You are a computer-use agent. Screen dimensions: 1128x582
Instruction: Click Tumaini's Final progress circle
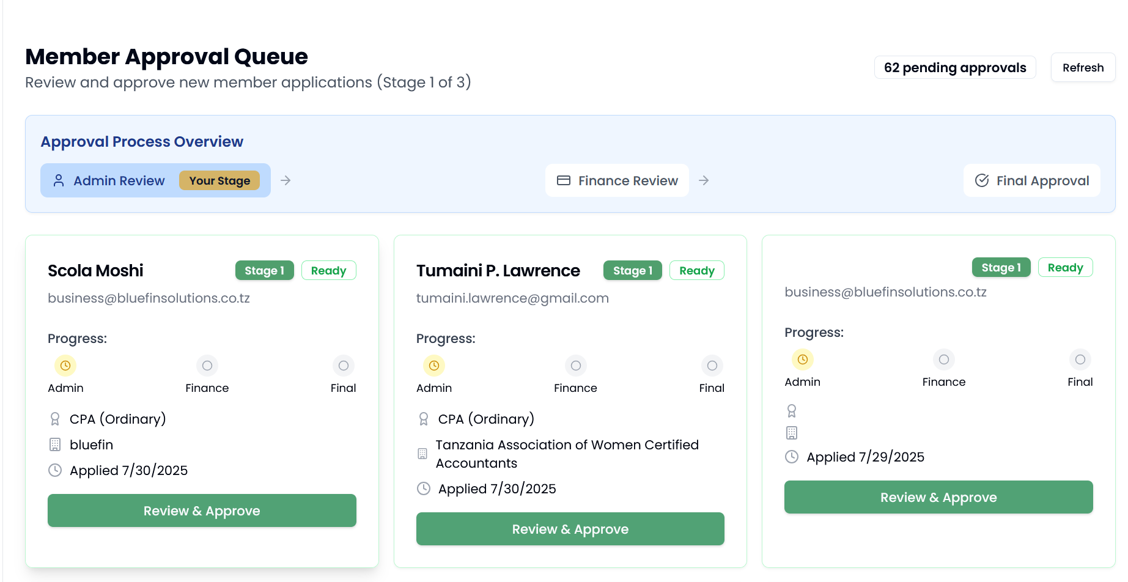point(712,366)
